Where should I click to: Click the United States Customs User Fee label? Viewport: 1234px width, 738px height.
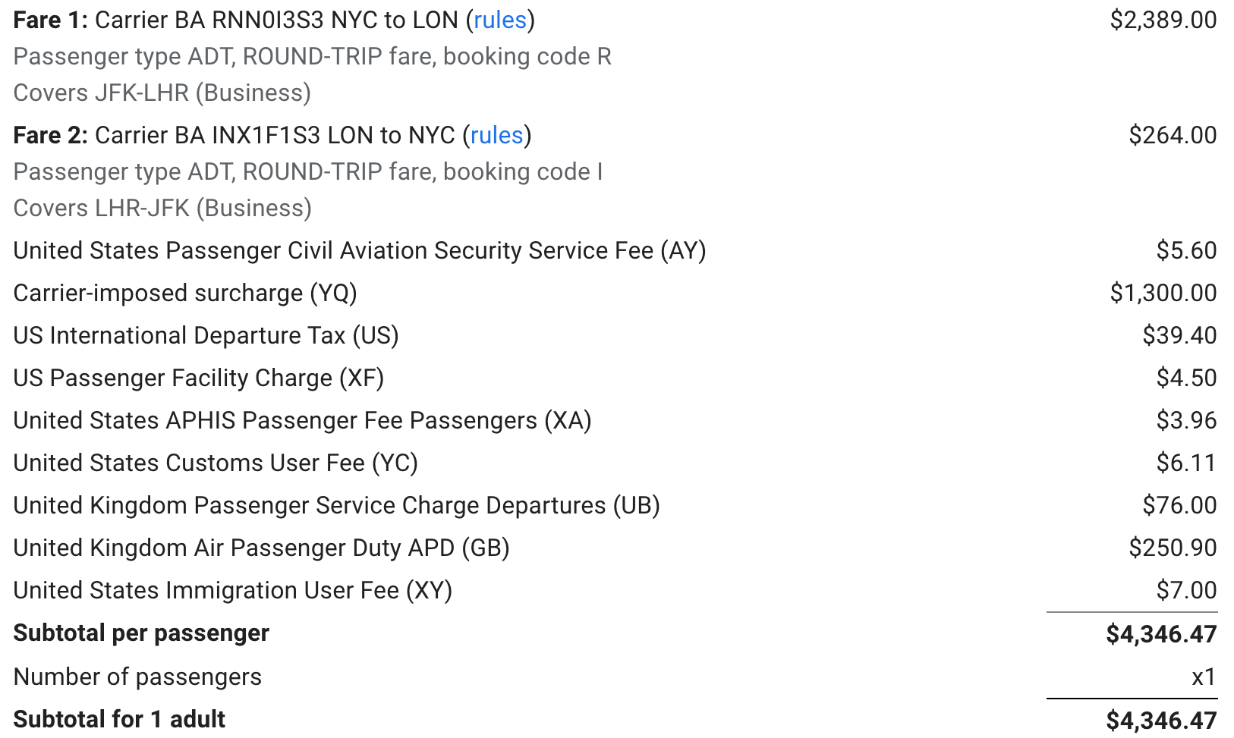tap(216, 463)
